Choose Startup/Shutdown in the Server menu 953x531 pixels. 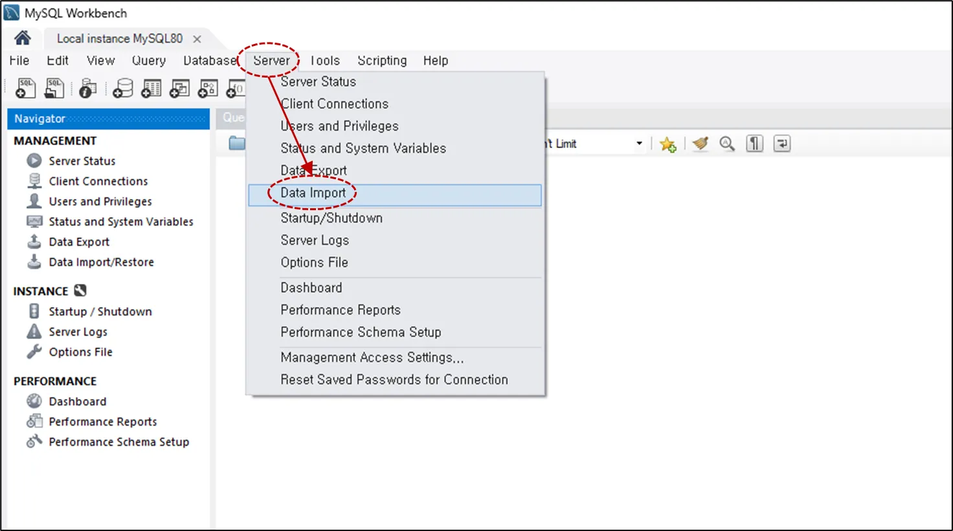[x=395, y=218]
